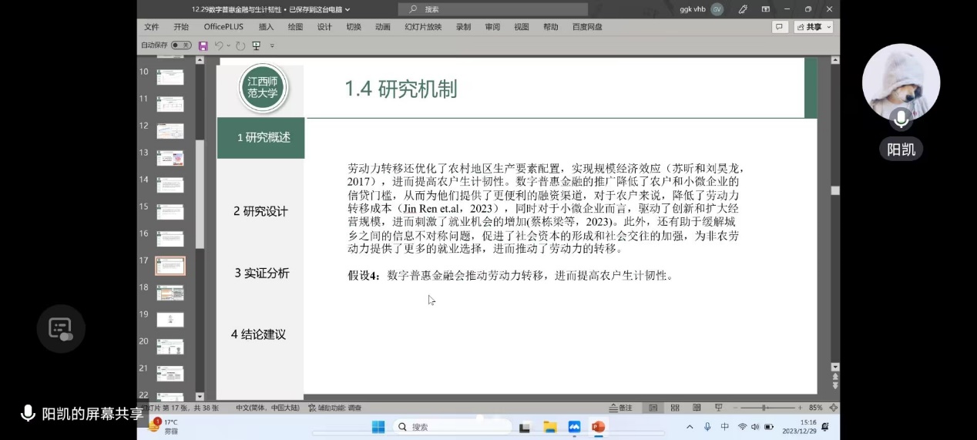
Task: Click the Slide Show icon in status bar
Action: (719, 408)
